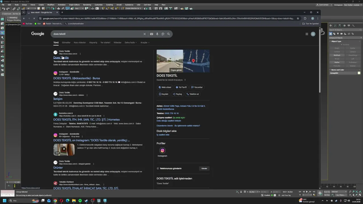363x204 pixels.
Task: Select the Cameras category icon in Create panel
Action: pos(341,34)
